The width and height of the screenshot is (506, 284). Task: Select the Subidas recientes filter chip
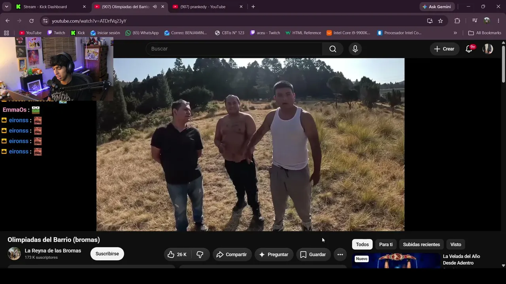tap(421, 244)
